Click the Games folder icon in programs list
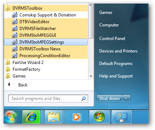 (x=8, y=76)
